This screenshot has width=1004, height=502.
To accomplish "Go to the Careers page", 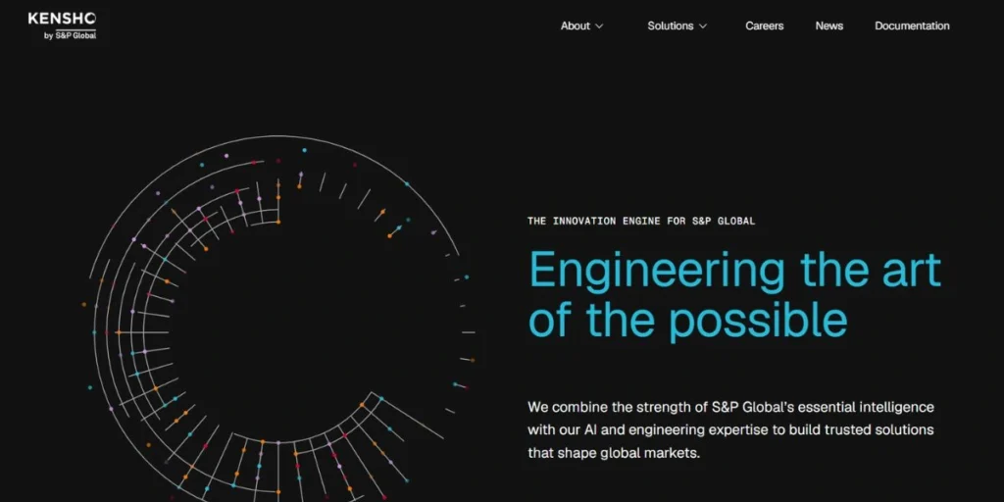I will (764, 26).
